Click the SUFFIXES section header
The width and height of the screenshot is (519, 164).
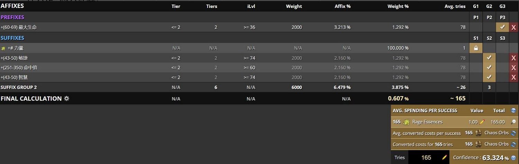[12, 38]
